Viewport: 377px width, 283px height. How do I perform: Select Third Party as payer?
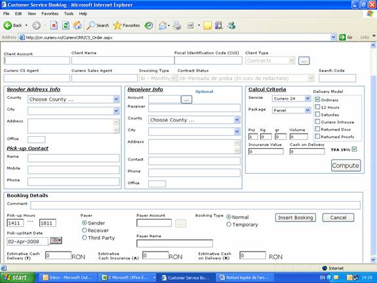point(85,238)
